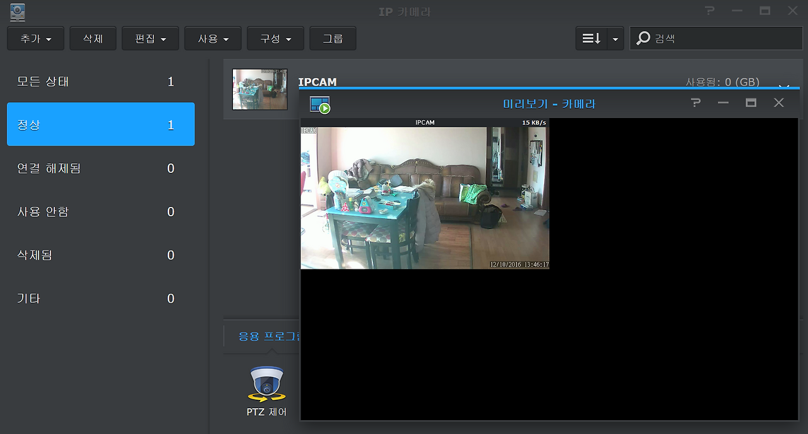Viewport: 808px width, 434px height.
Task: Open the 사용 dropdown
Action: coord(213,38)
